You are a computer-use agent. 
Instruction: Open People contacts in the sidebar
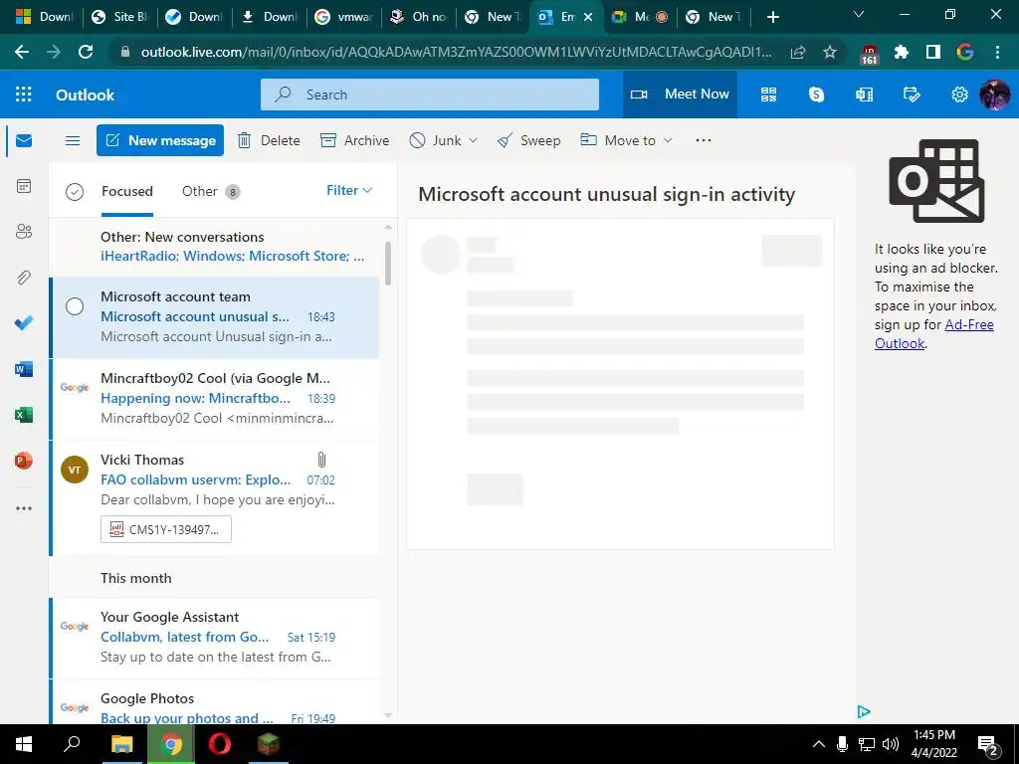coord(24,232)
